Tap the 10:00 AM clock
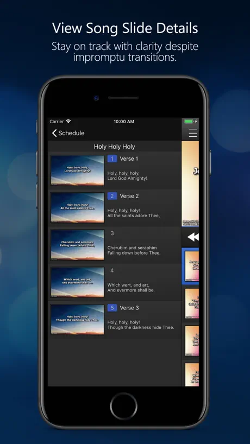 [x=124, y=122]
